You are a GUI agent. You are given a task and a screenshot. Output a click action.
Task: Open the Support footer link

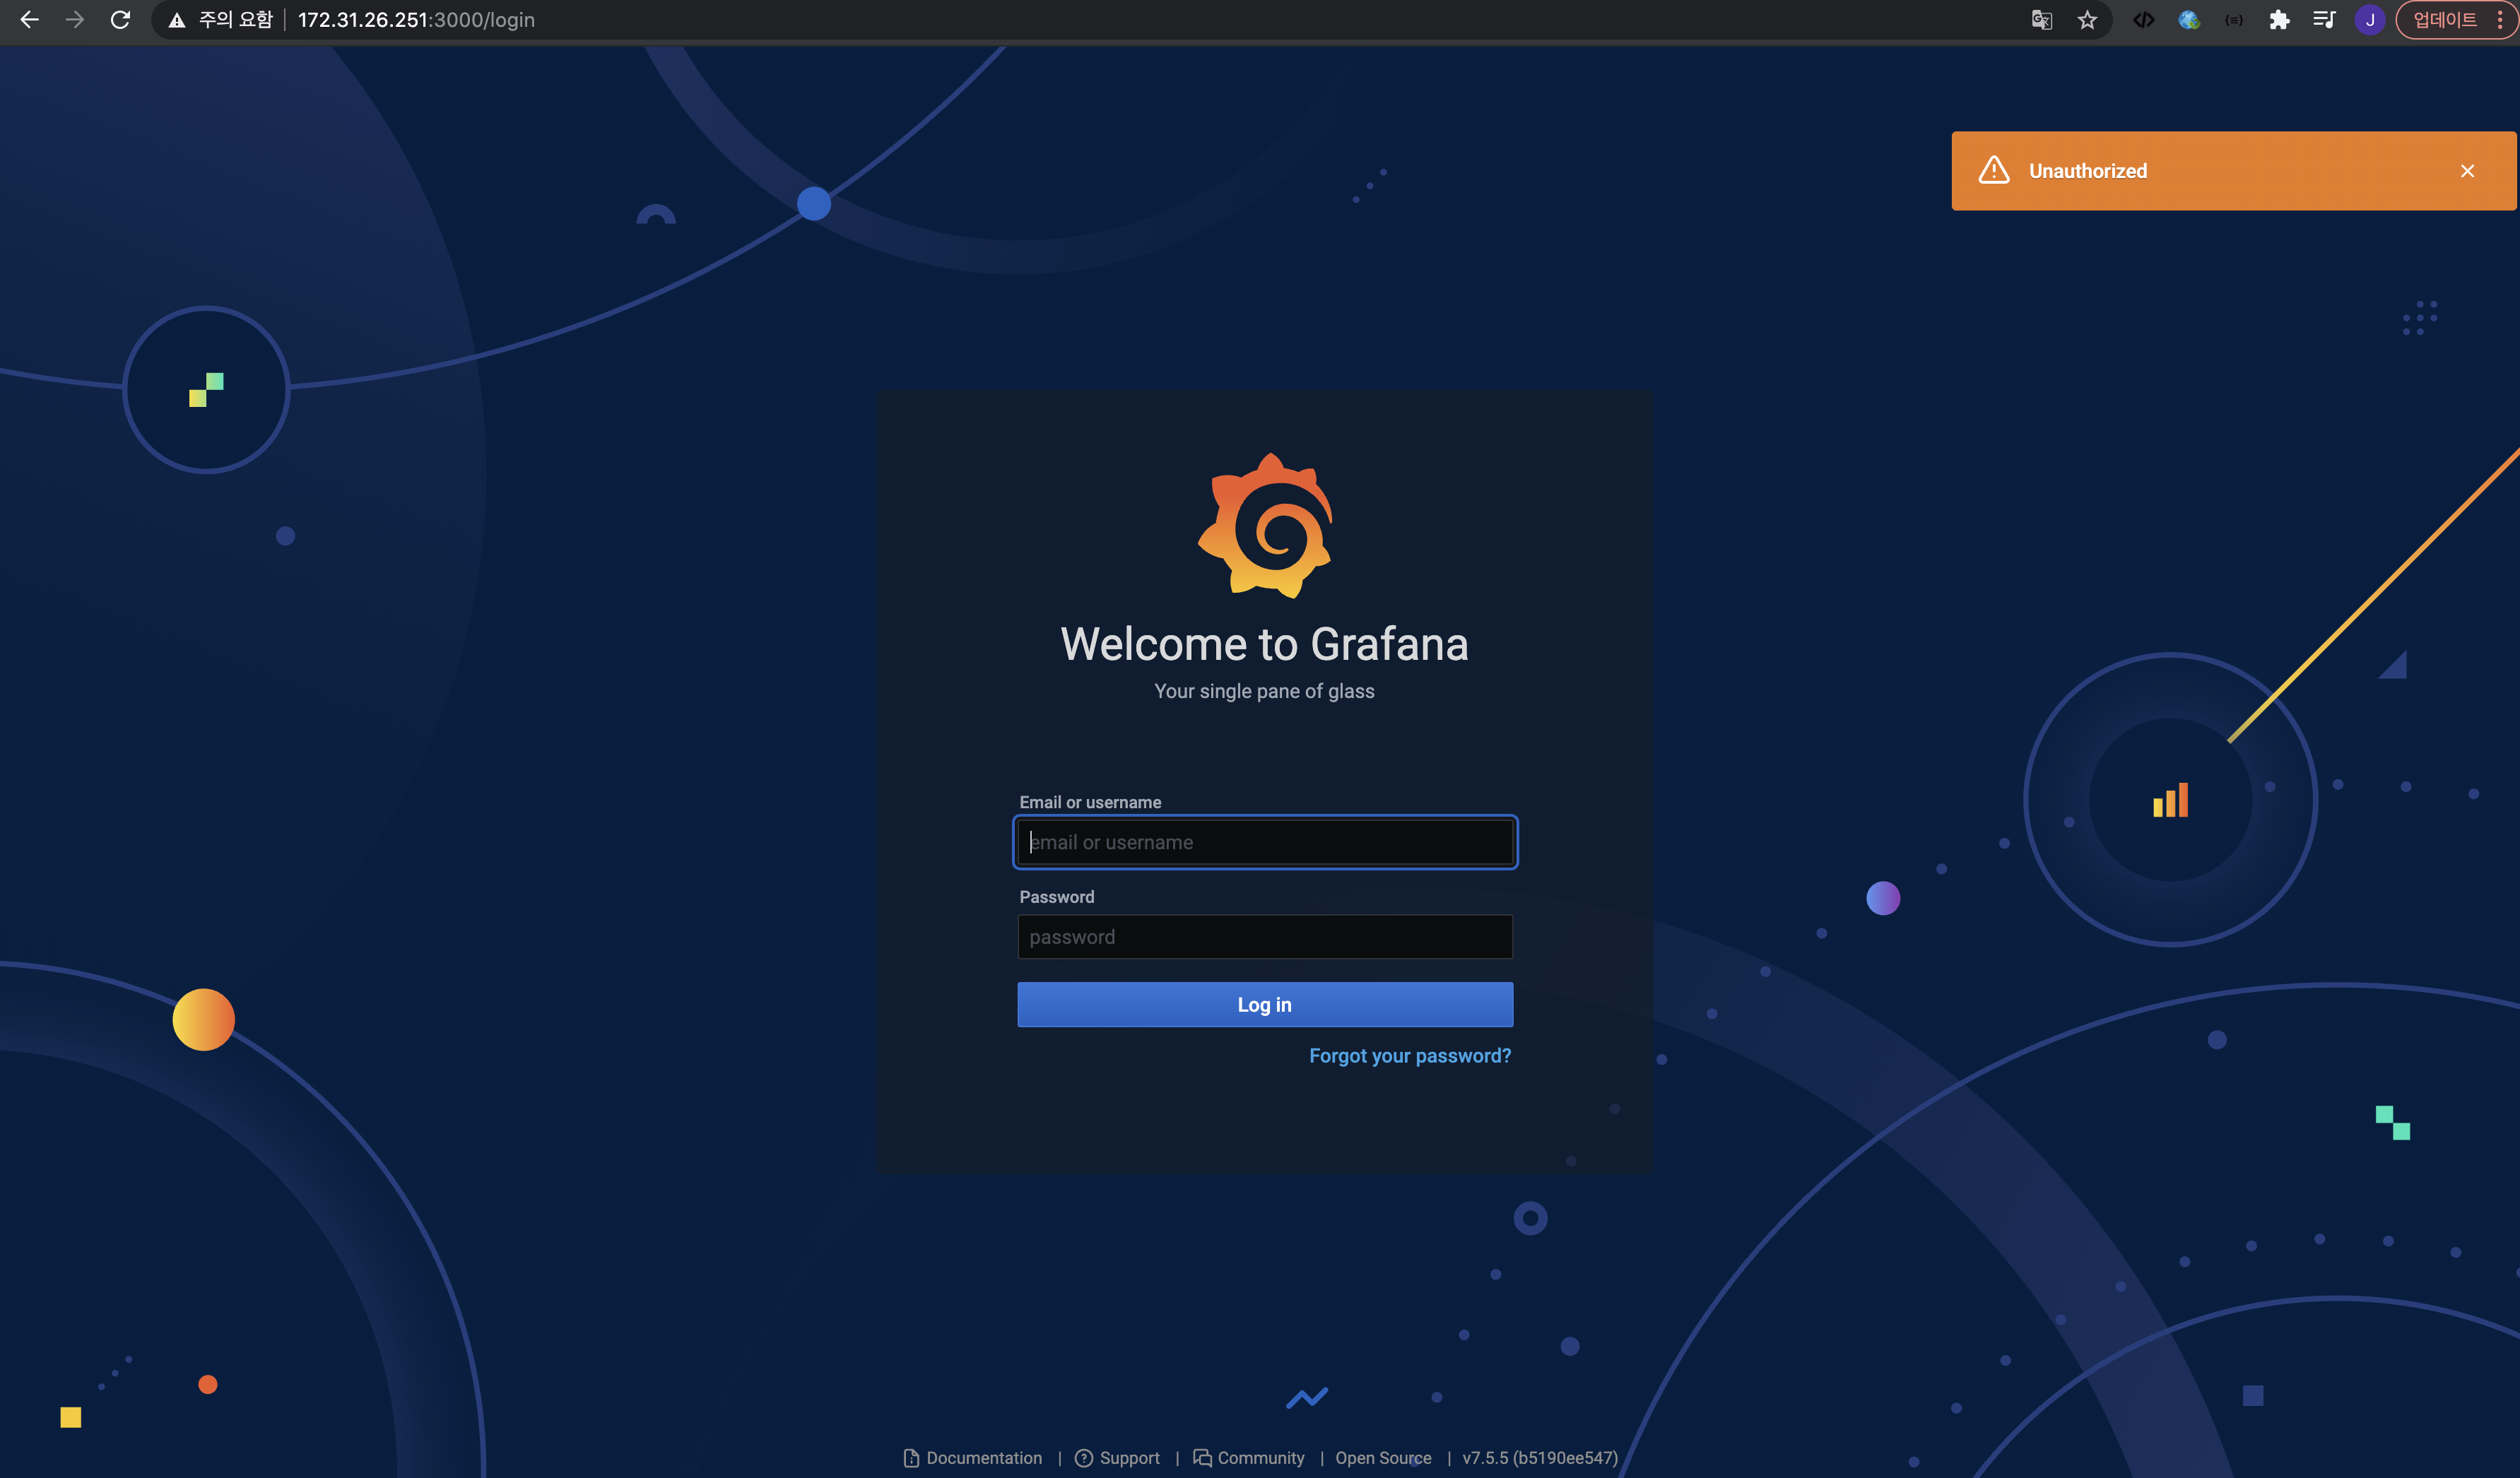[x=1128, y=1458]
